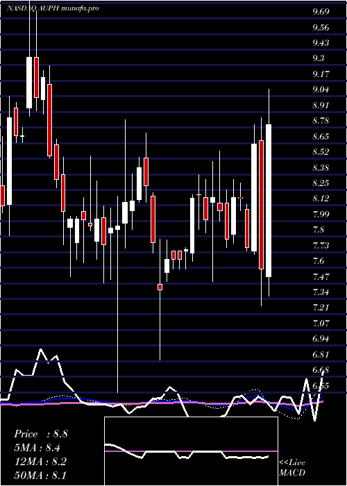Image resolution: width=347 pixels, height=486 pixels.
Task: Click the 8.25 price axis label
Action: pyautogui.click(x=321, y=183)
